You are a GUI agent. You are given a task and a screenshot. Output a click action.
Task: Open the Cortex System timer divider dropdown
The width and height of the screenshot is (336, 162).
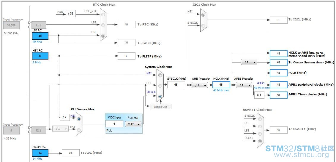click(x=249, y=62)
